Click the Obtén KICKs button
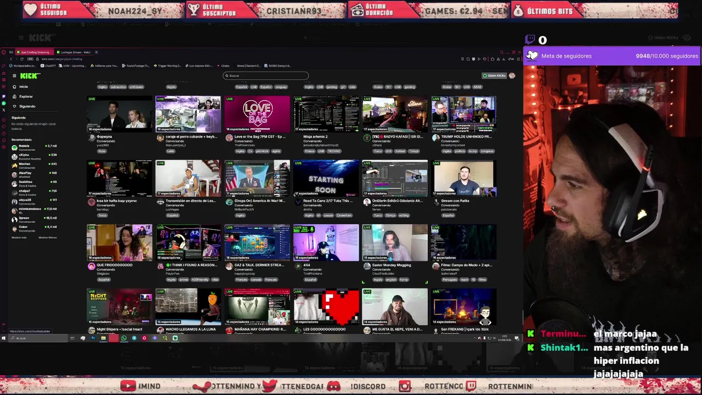Viewport: 702px width, 395px height. (494, 76)
